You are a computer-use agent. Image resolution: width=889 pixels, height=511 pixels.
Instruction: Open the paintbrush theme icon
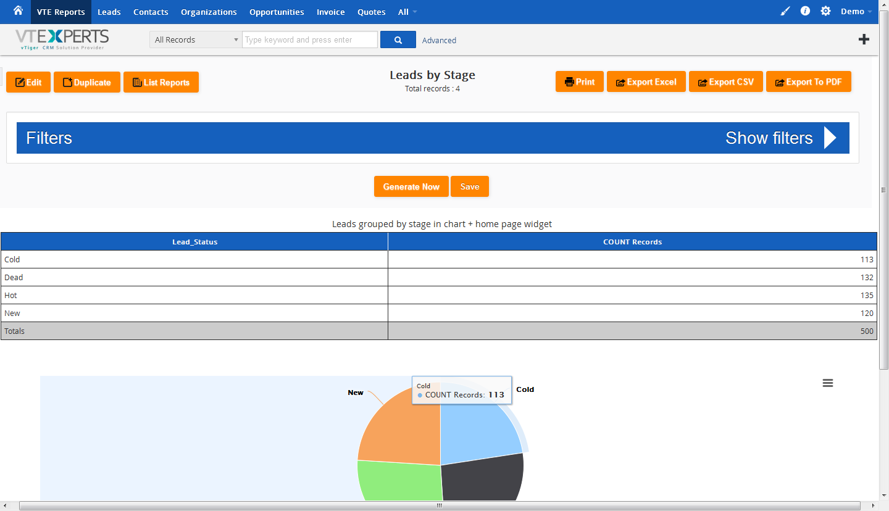785,11
